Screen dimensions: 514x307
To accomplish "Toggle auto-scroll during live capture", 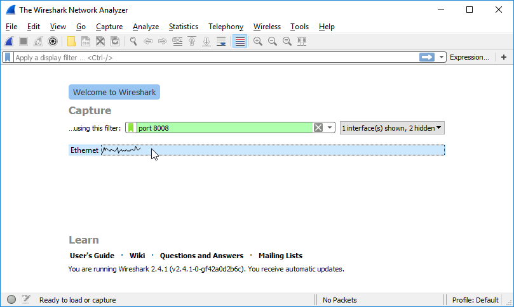I will pyautogui.click(x=221, y=41).
